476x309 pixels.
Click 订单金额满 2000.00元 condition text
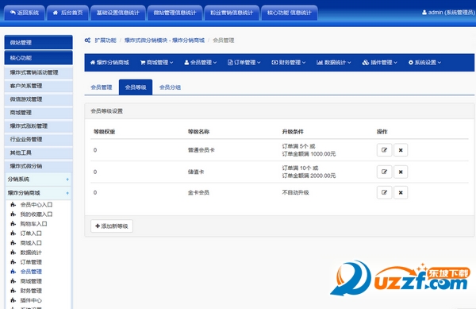309,176
